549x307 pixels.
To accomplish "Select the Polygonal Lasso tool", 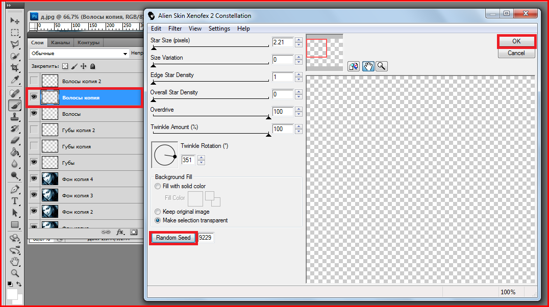I will [x=15, y=44].
